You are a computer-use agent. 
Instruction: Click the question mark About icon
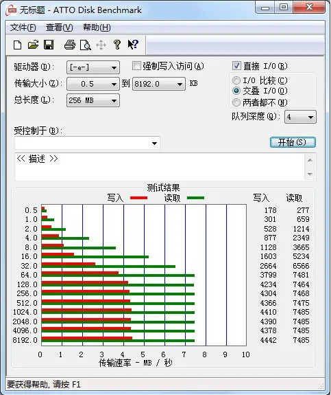pos(117,45)
